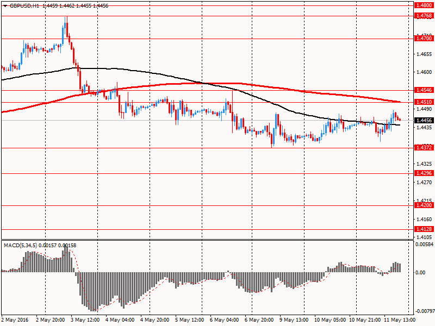Image resolution: width=435 pixels, height=326 pixels.
Task: Select the 1.4128 price level label
Action: pyautogui.click(x=424, y=229)
